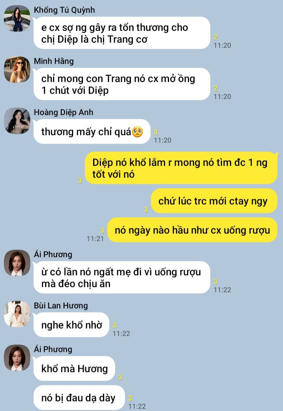This screenshot has height=411, width=283.
Task: Click the sender name Hoàng Diệp Anh
Action: (x=63, y=112)
